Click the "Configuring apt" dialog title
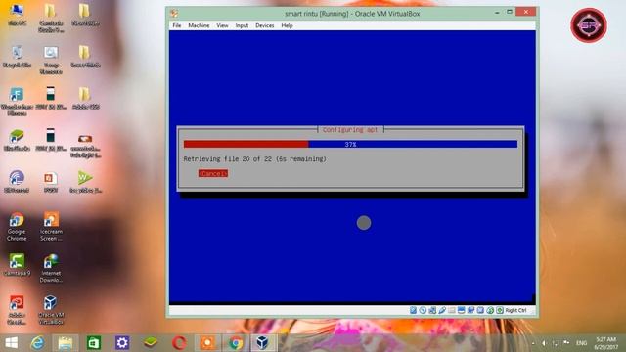This screenshot has height=352, width=626. (x=350, y=130)
